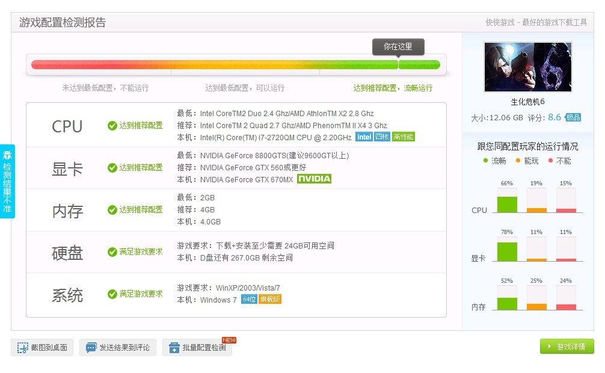Click the Intel badge in CPU row
Viewport: 605px width, 373px height.
tap(364, 137)
